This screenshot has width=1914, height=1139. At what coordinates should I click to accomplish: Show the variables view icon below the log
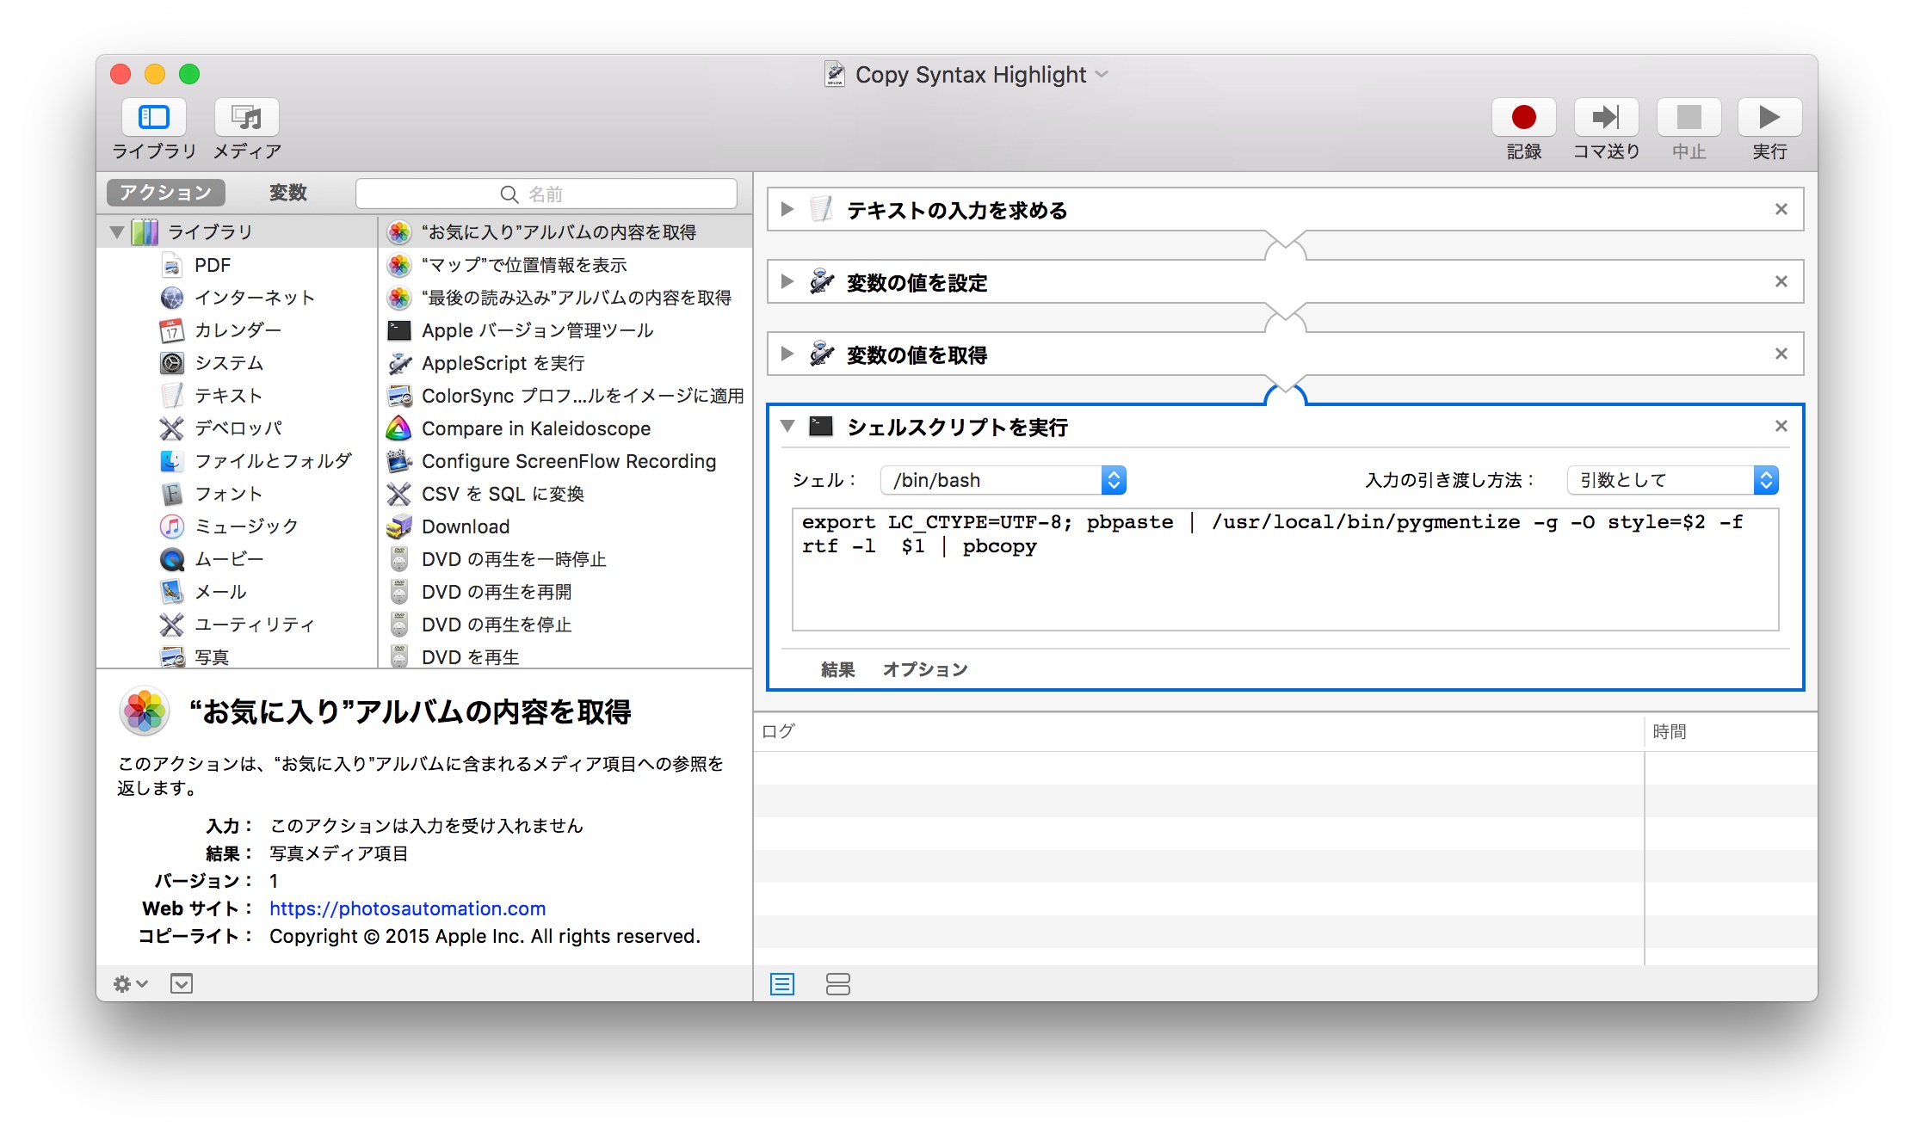coord(837,983)
